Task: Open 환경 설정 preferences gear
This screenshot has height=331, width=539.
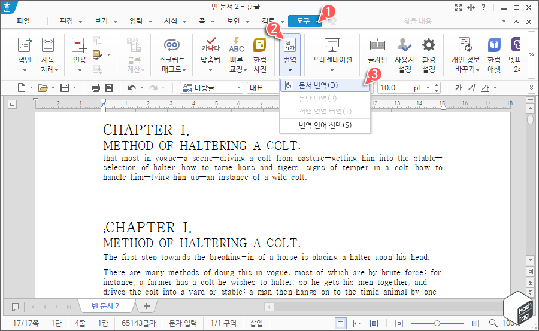Action: click(429, 55)
